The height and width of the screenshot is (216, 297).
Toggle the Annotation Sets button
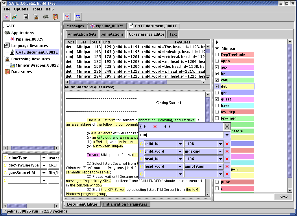coord(82,34)
